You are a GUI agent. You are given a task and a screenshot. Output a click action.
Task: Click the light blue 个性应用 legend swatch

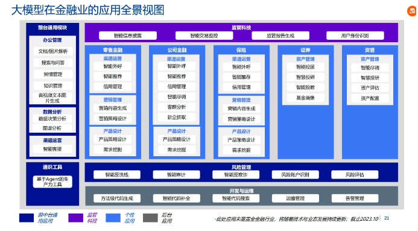[x=113, y=218]
